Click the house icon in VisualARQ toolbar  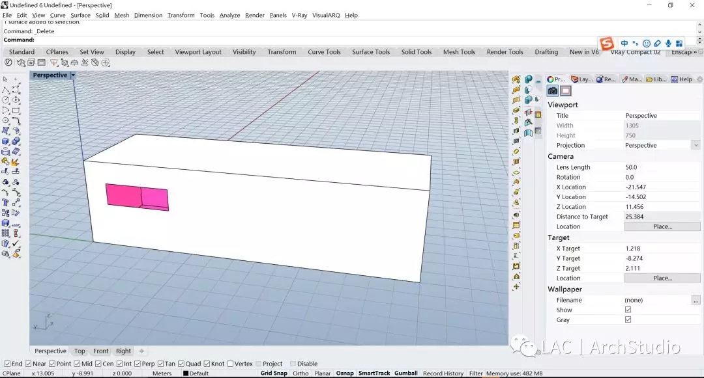point(516,277)
